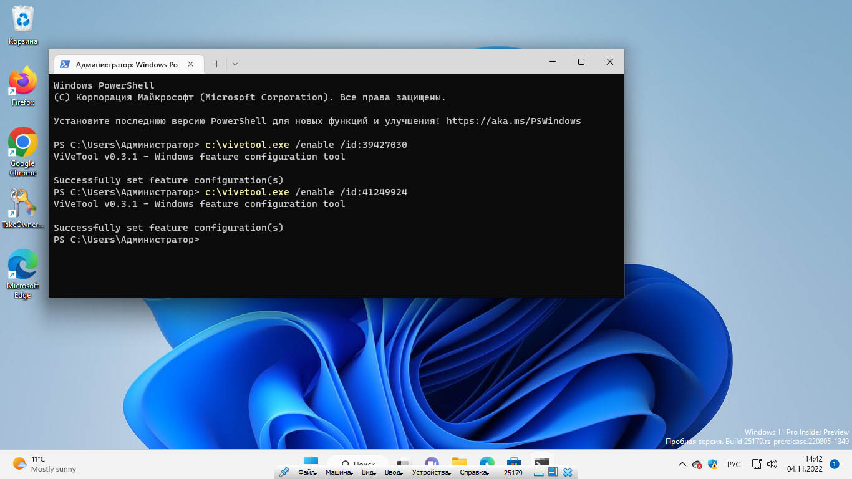Open notifications badge showing 1
Screen dimensions: 852x479
(x=834, y=464)
